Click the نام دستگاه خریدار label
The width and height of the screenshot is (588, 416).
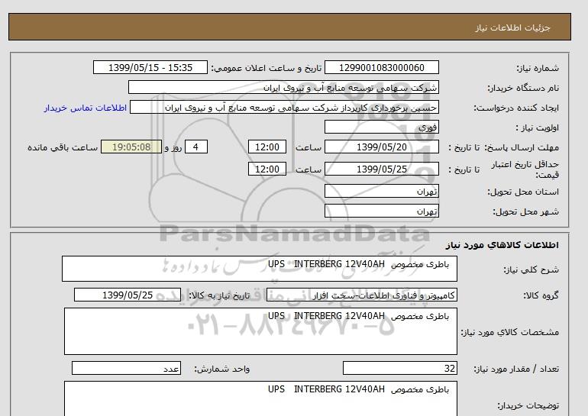523,88
